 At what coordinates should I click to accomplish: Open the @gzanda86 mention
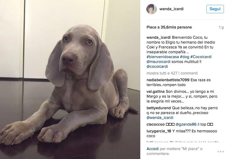coord(186,124)
